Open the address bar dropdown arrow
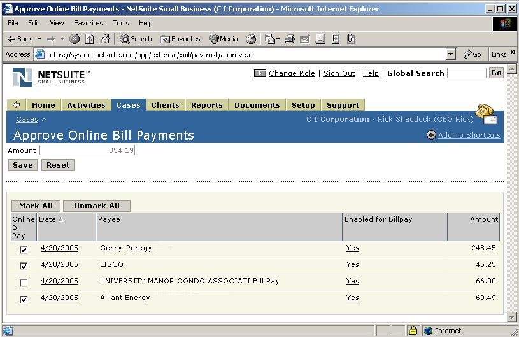Image resolution: width=519 pixels, height=337 pixels. [450, 54]
